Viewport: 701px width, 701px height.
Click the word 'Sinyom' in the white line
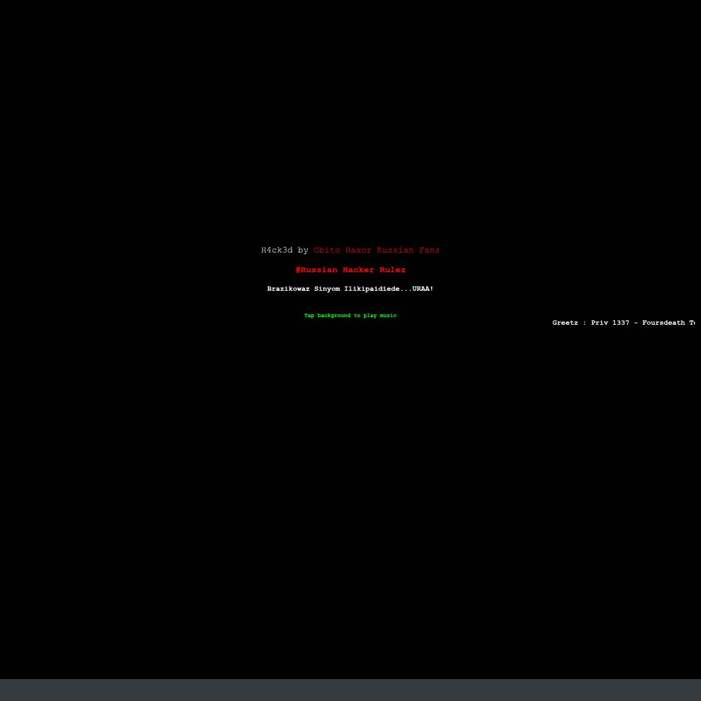[x=327, y=289]
